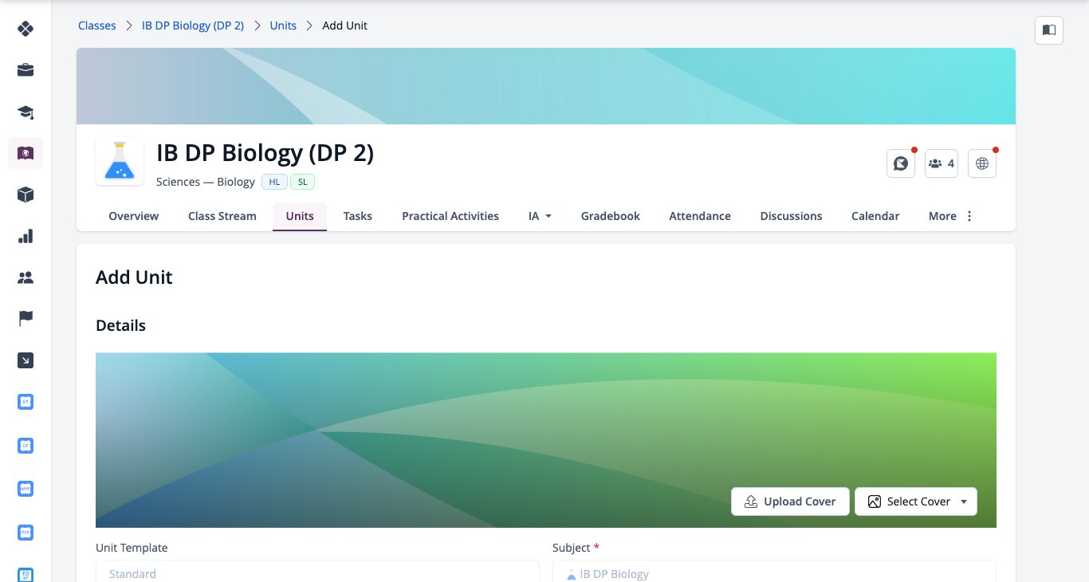Open IB DP Biology (DP 2) breadcrumb link
The height and width of the screenshot is (582, 1089).
[193, 26]
